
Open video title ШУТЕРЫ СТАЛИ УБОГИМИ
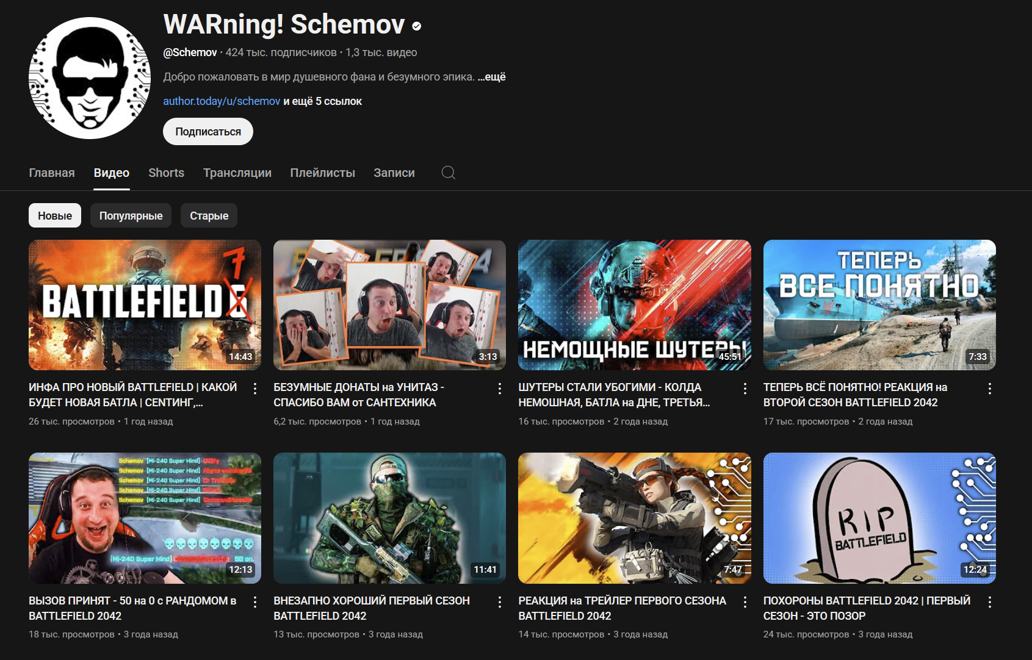(614, 395)
